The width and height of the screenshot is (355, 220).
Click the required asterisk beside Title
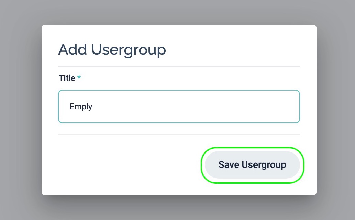pyautogui.click(x=79, y=78)
